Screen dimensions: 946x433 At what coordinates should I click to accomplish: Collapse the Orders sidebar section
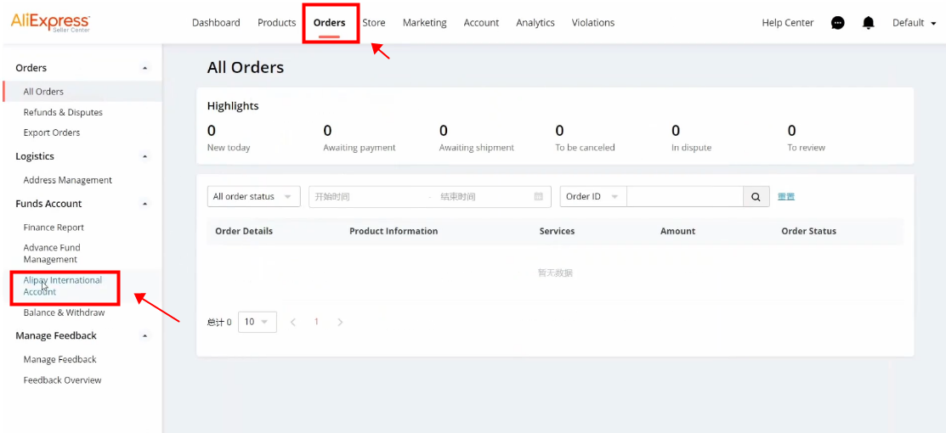point(144,68)
